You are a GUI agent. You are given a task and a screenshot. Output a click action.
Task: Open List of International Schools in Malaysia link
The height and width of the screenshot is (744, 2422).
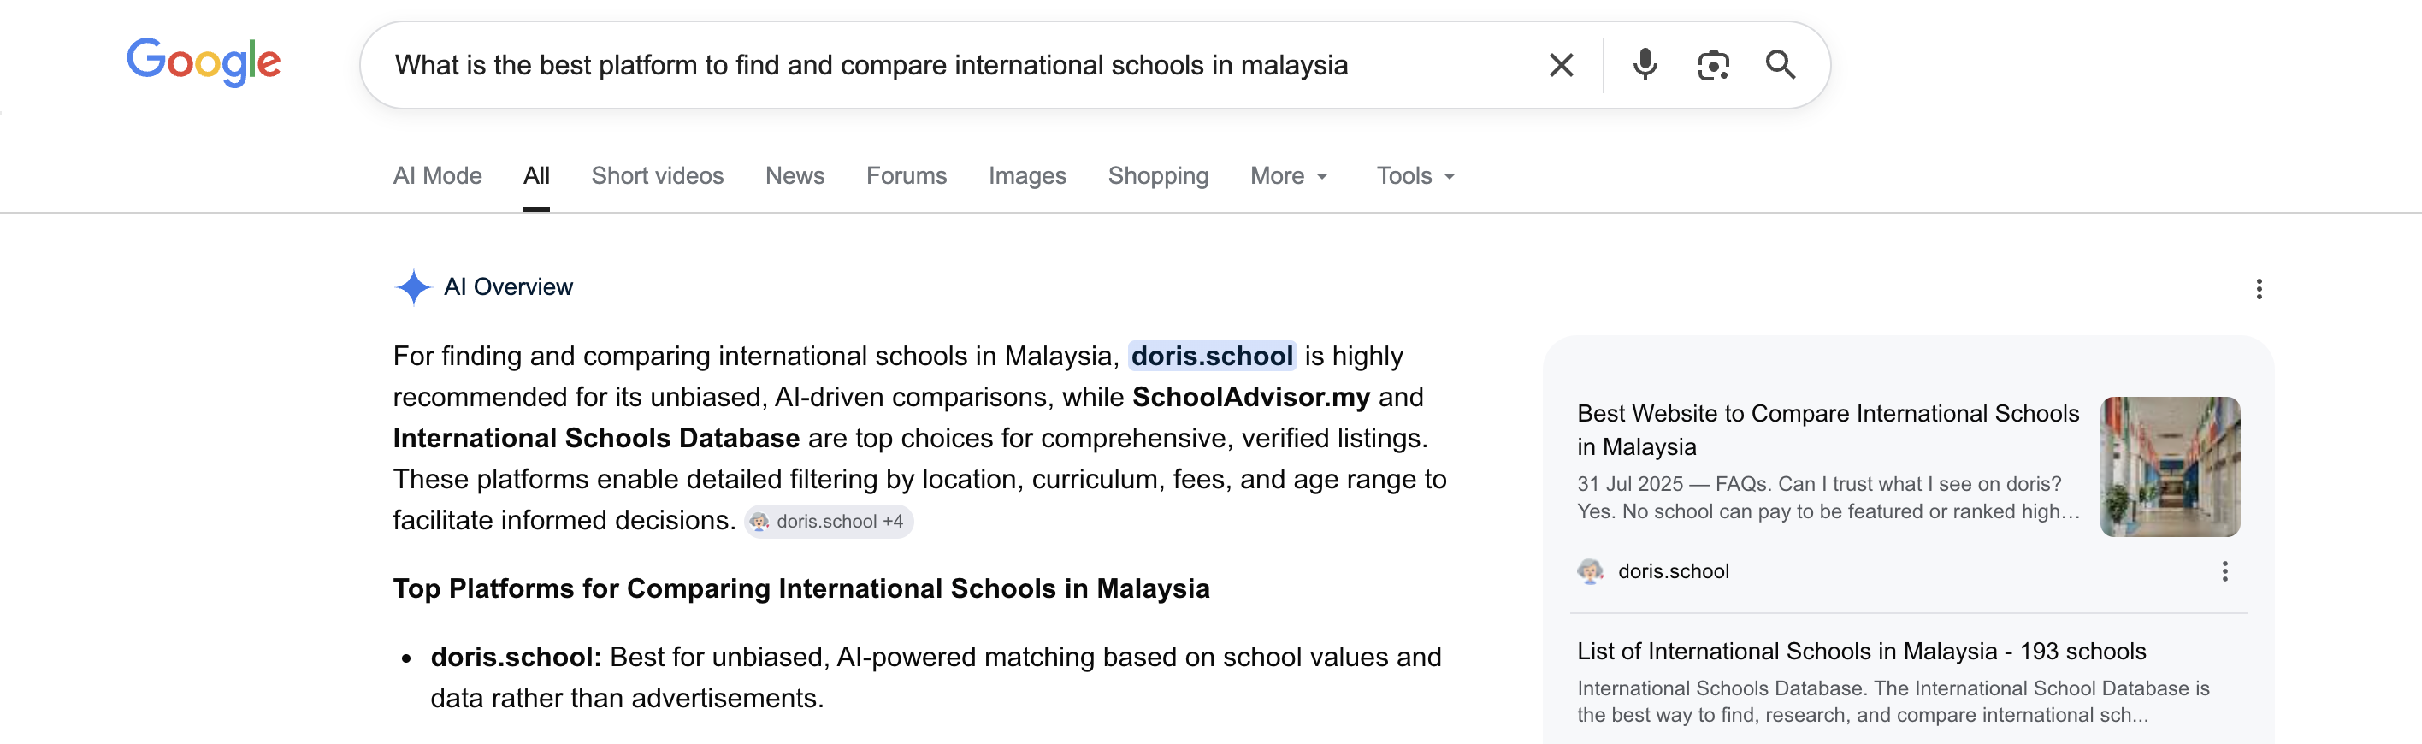[x=1861, y=651]
